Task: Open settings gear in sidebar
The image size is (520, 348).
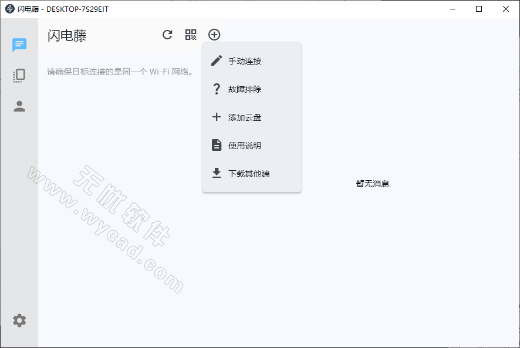Action: pyautogui.click(x=19, y=320)
